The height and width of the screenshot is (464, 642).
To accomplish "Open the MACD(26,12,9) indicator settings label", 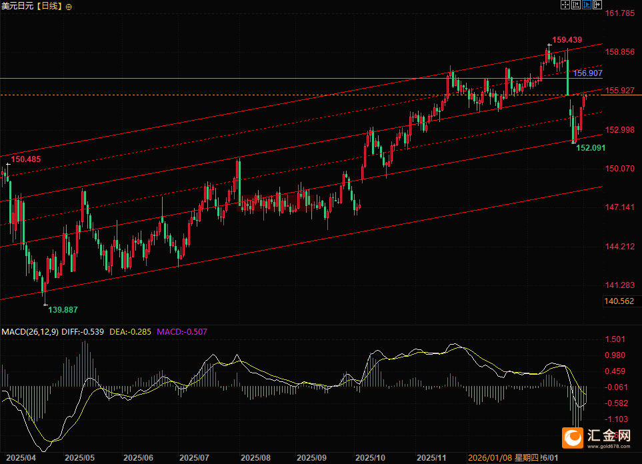I will [x=29, y=331].
